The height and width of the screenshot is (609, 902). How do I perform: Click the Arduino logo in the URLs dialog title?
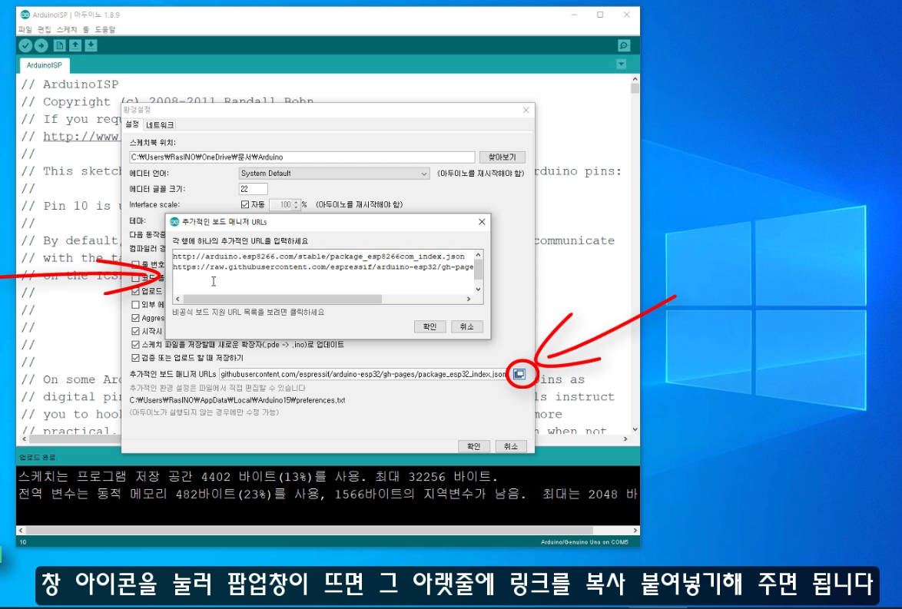[x=175, y=221]
